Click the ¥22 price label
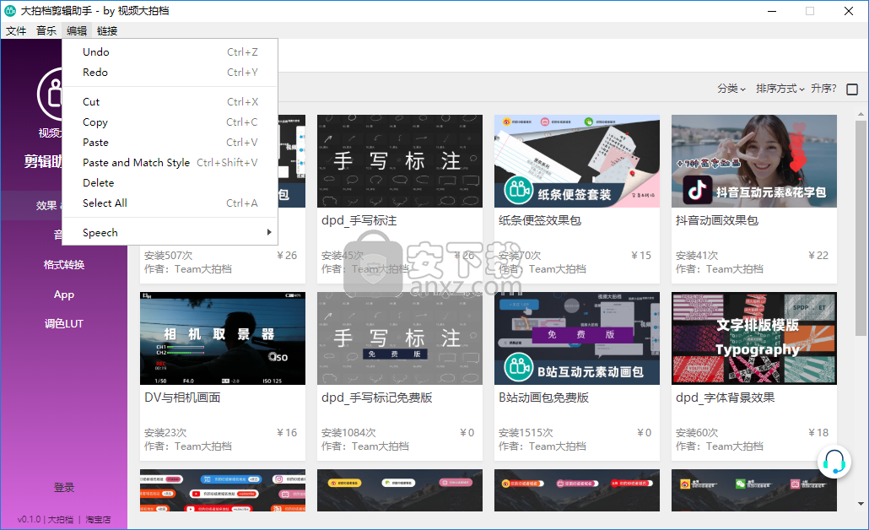Viewport: 869px width, 530px height. coord(818,256)
